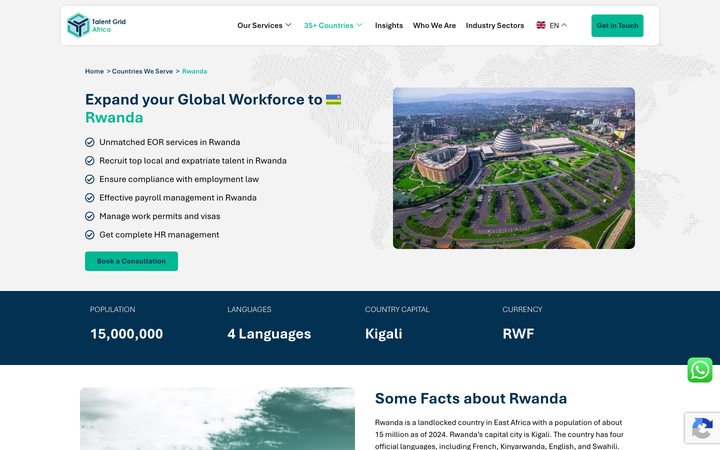Click the UK flag language icon
This screenshot has width=720, height=450.
[540, 25]
